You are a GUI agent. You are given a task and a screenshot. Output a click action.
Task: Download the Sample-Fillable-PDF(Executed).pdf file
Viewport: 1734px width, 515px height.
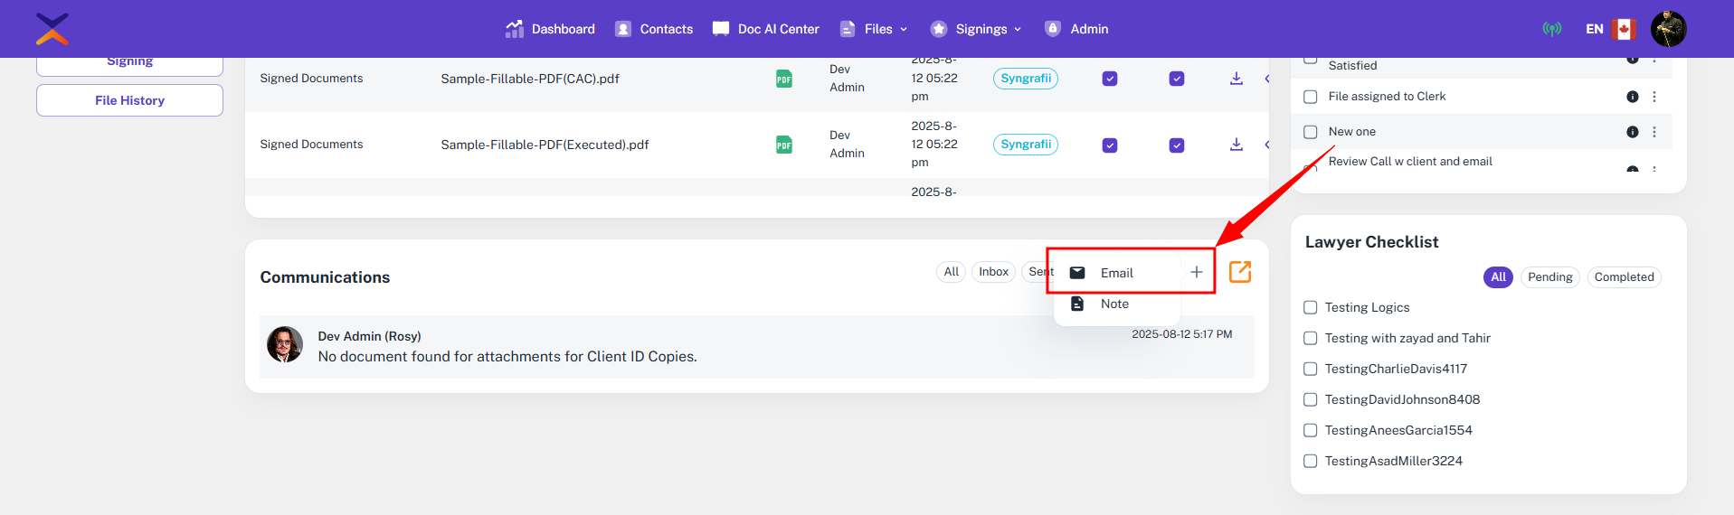1236,145
